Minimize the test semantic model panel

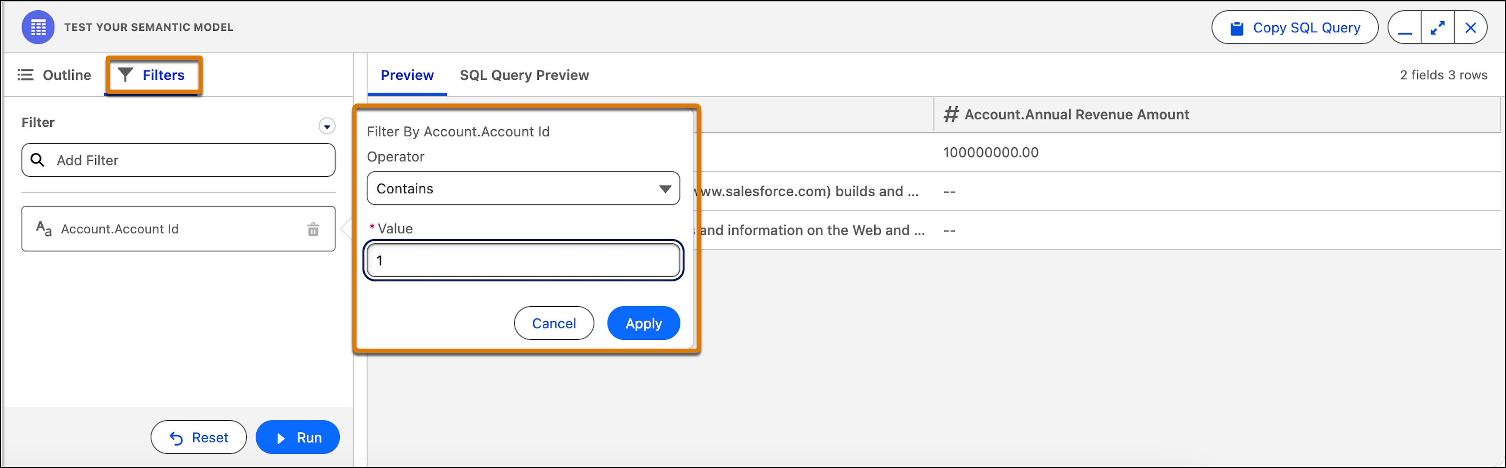(1405, 28)
